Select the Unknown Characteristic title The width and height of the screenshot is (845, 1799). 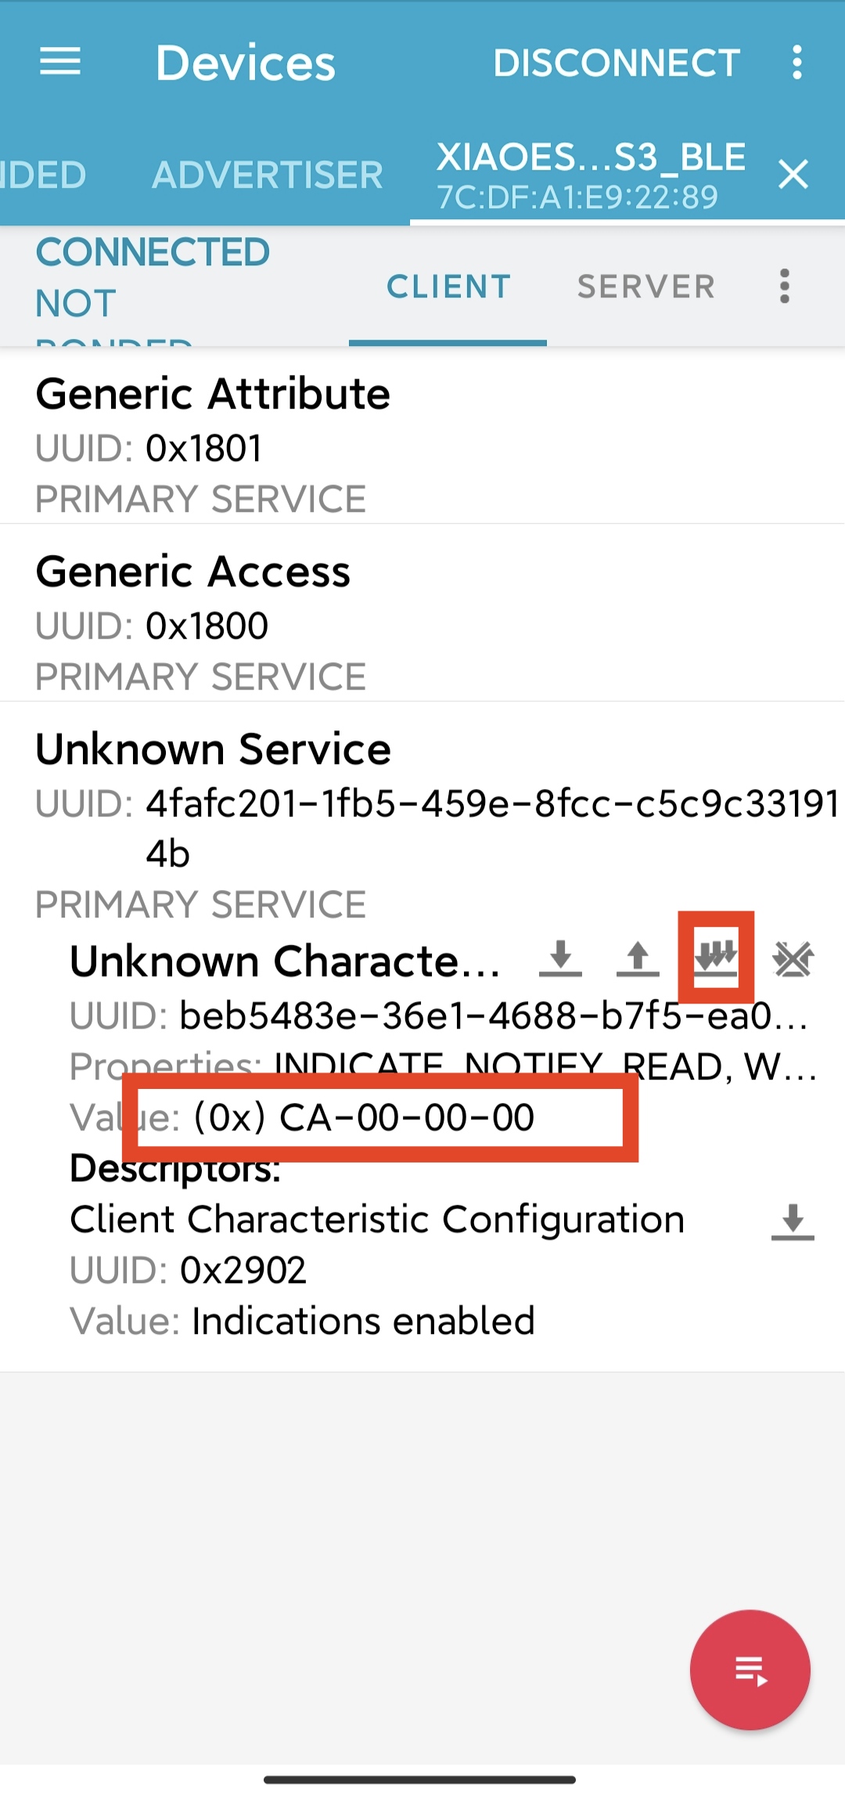(x=285, y=961)
